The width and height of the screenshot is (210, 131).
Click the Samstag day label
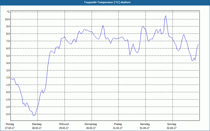click(145, 124)
